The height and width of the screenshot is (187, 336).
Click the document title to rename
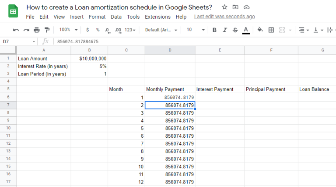click(x=119, y=7)
